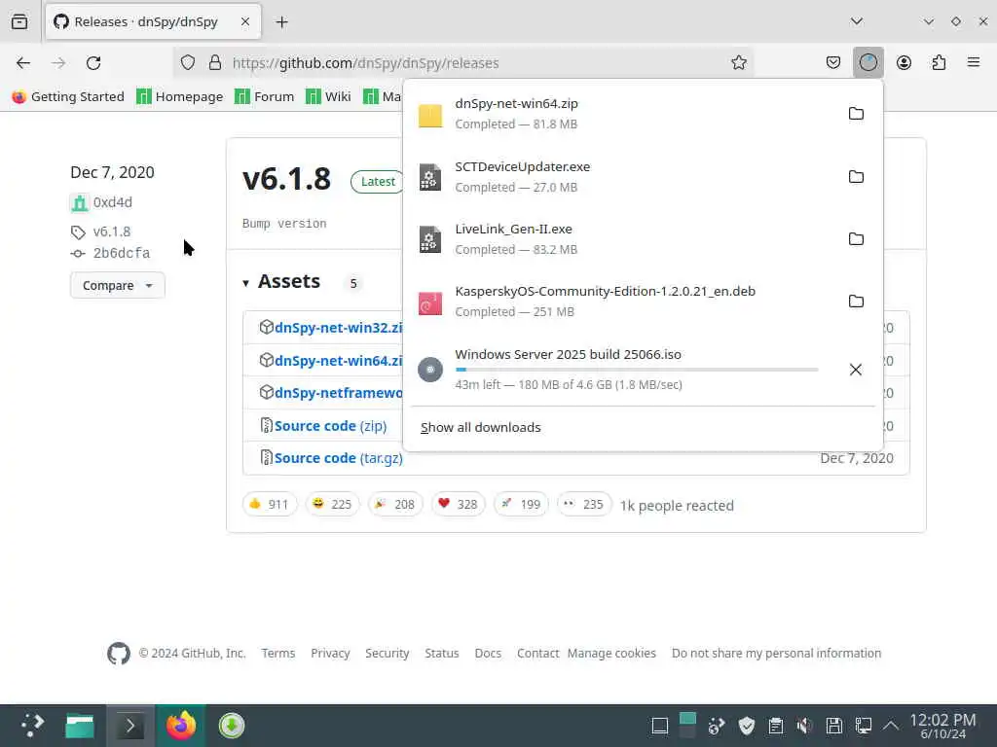Show hidden system tray icons arrow

(891, 726)
